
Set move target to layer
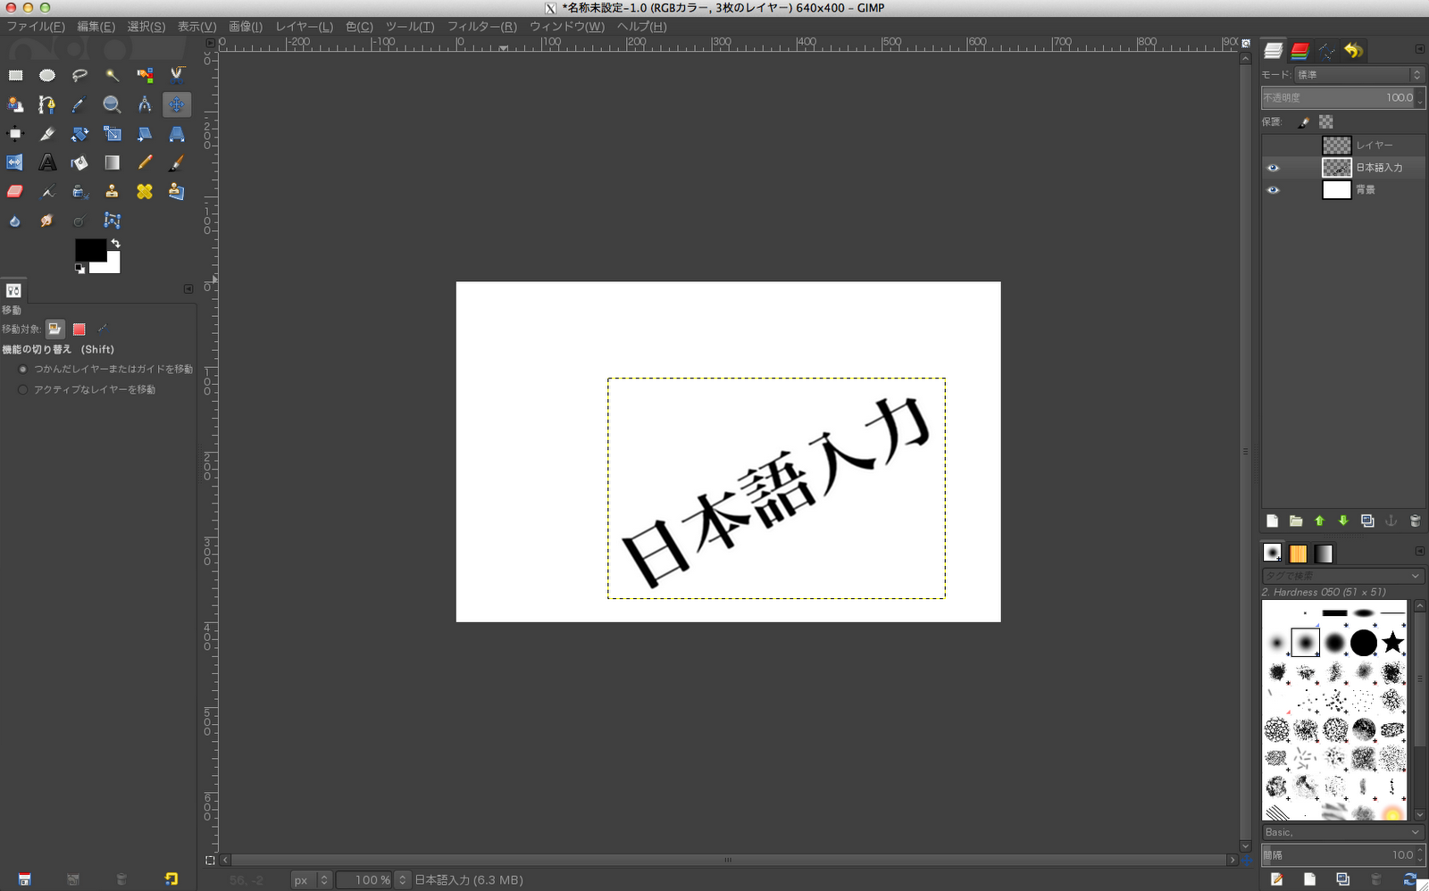[54, 329]
